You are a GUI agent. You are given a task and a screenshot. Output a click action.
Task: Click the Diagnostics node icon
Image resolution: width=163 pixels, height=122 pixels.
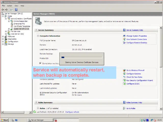pos(6,39)
